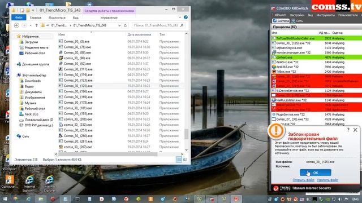Open the Вид ribbon tab in Explorer

75,17
